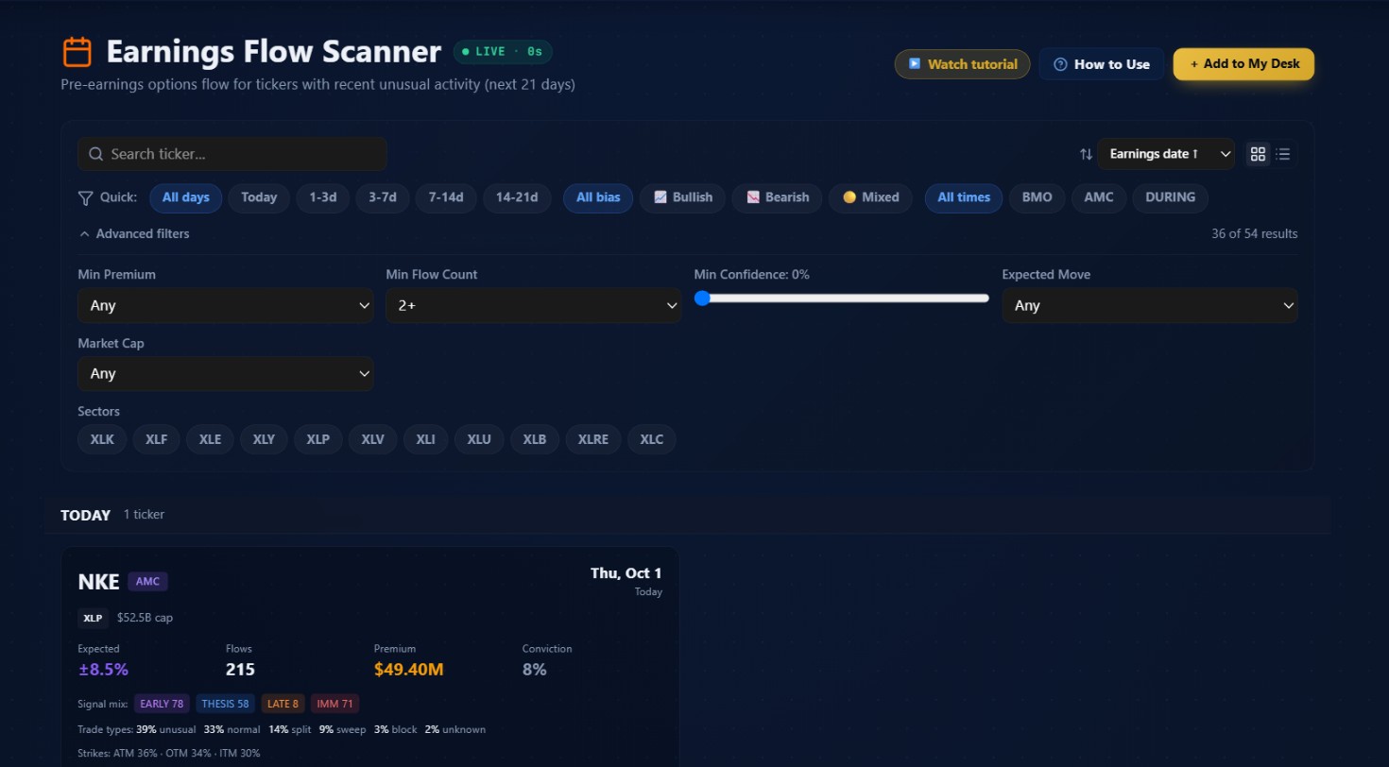Open the How to Use help
Viewport: 1389px width, 767px height.
pyautogui.click(x=1102, y=64)
